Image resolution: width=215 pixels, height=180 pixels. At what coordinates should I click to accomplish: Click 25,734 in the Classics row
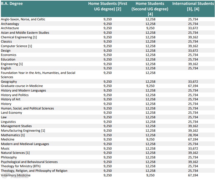tap(193, 42)
